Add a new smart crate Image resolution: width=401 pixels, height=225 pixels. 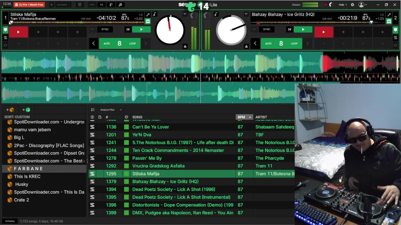(26, 110)
